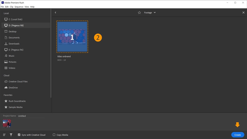Click the Sample Media label
247x139 pixels.
(15, 107)
